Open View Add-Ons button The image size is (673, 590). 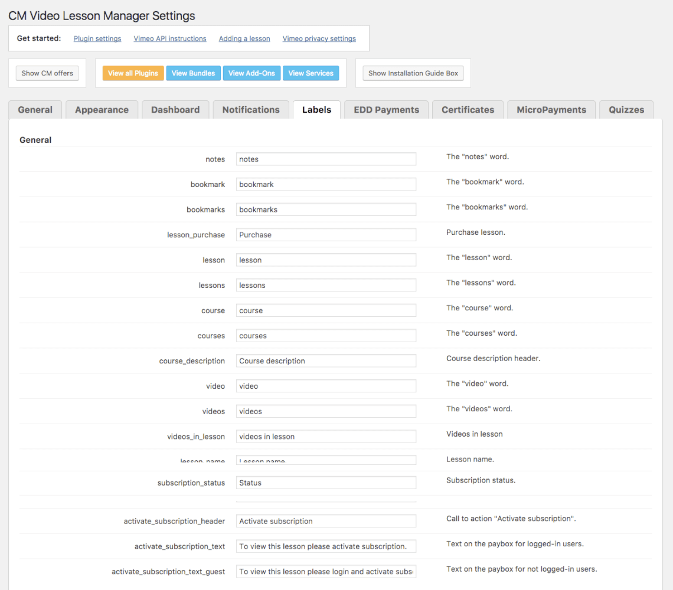coord(251,73)
